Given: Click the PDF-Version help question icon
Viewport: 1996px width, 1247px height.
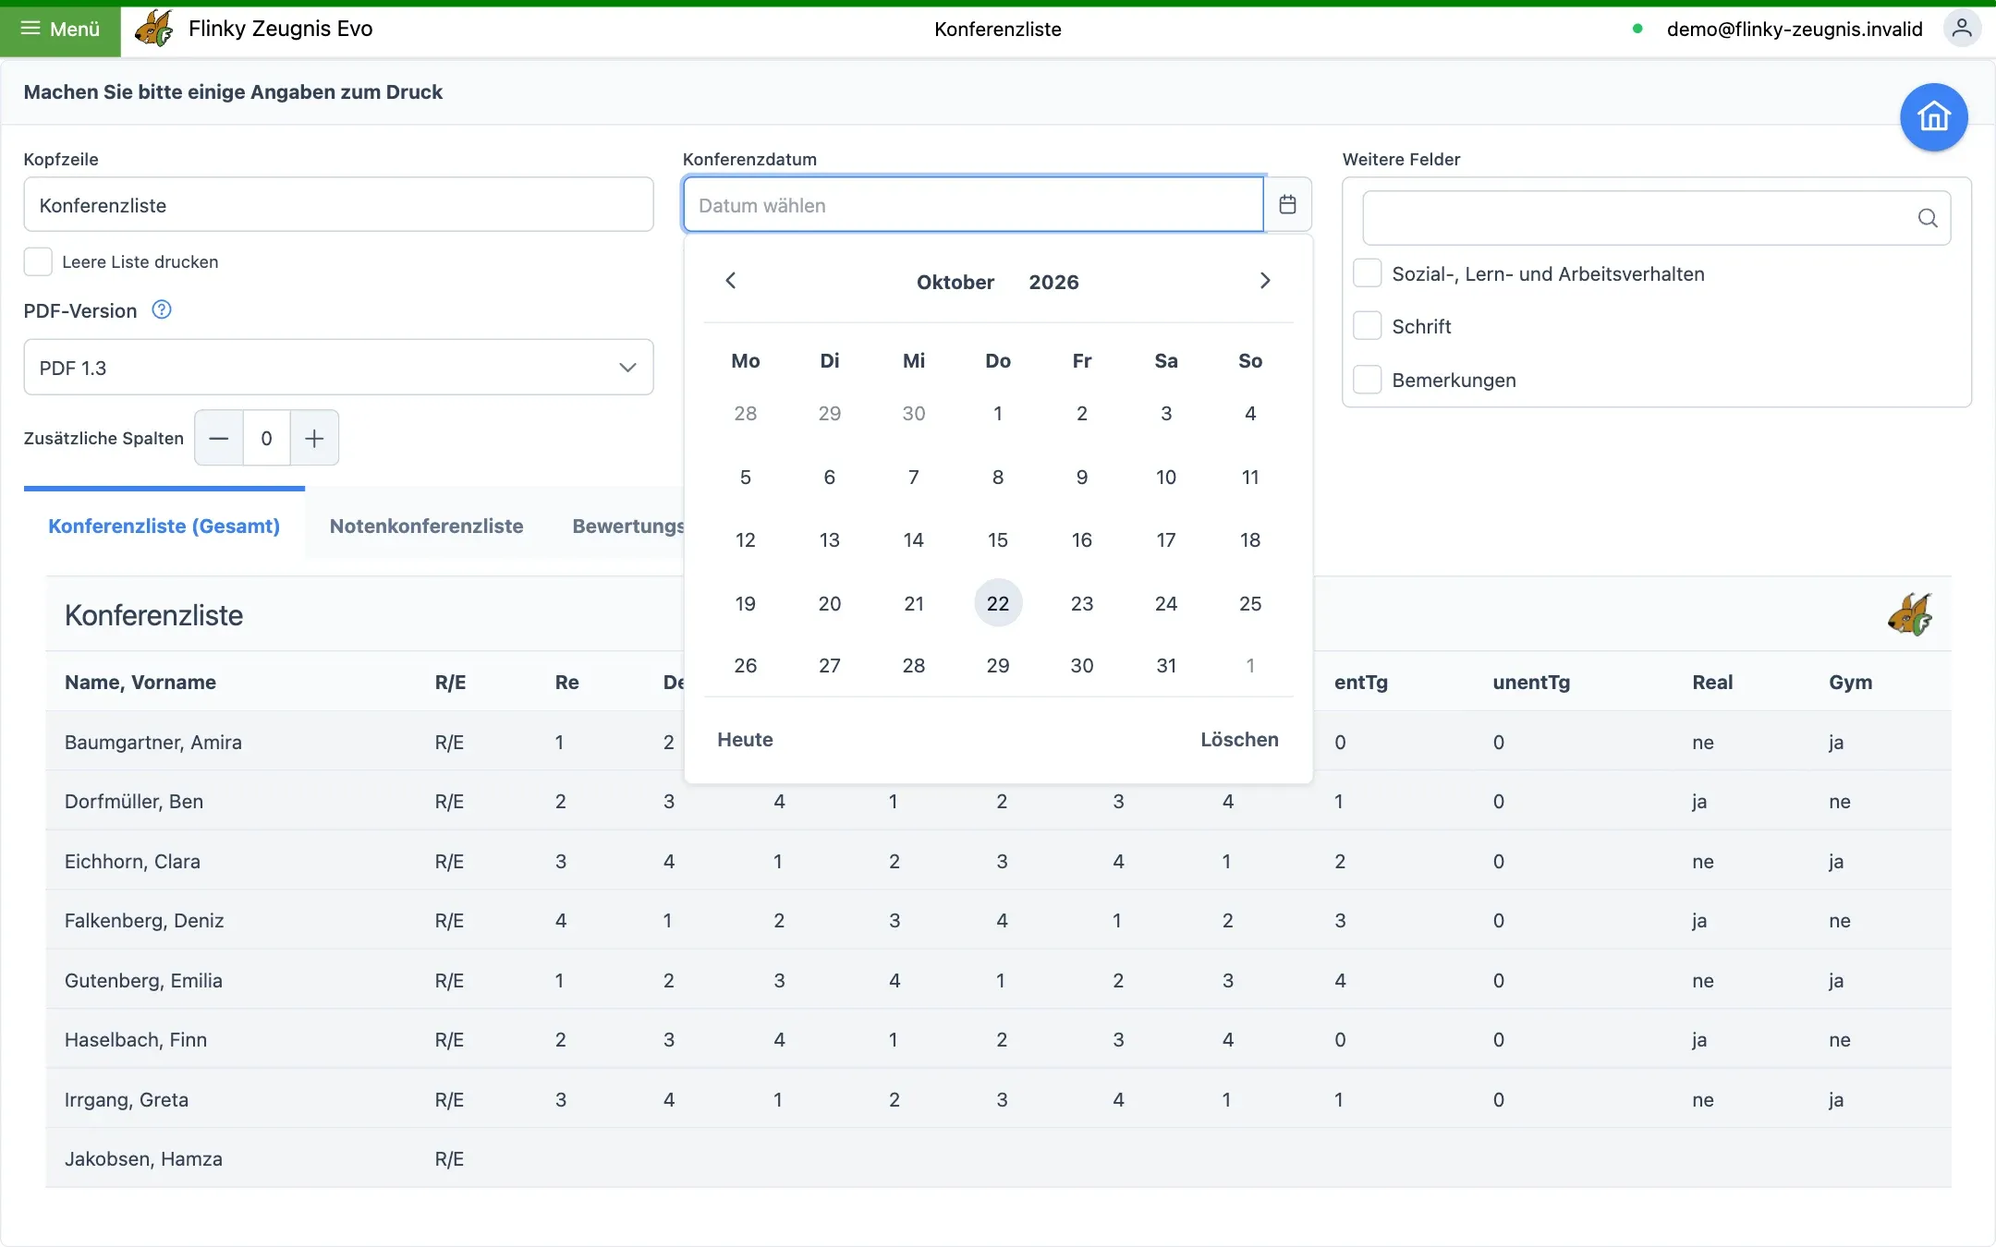Looking at the screenshot, I should (162, 309).
